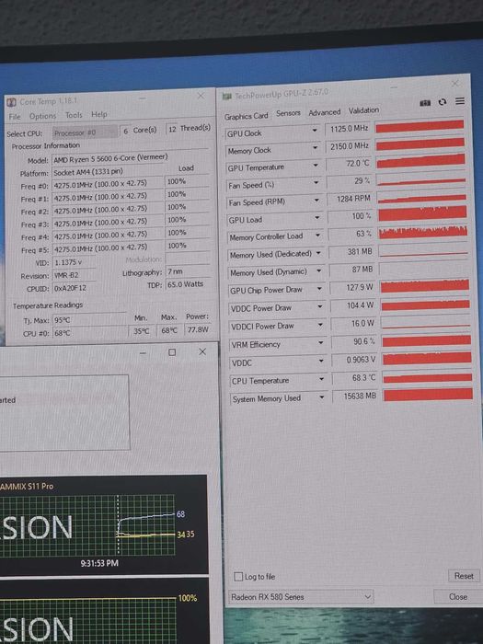The width and height of the screenshot is (483, 644).
Task: Switch to the Advanced tab
Action: coord(325,111)
